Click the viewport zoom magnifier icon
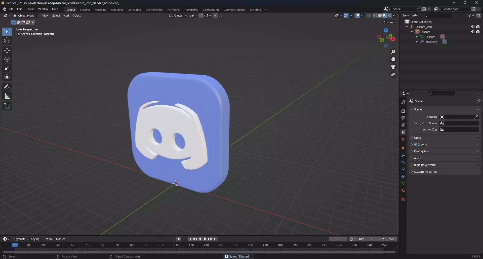 click(x=393, y=52)
